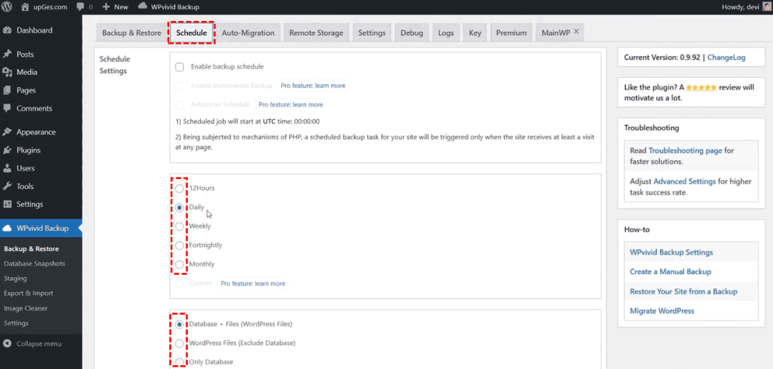This screenshot has height=369, width=773.
Task: Open the Troubleshooting page link
Action: [685, 151]
